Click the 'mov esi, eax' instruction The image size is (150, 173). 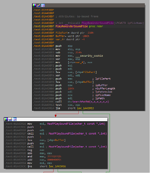point(40,163)
